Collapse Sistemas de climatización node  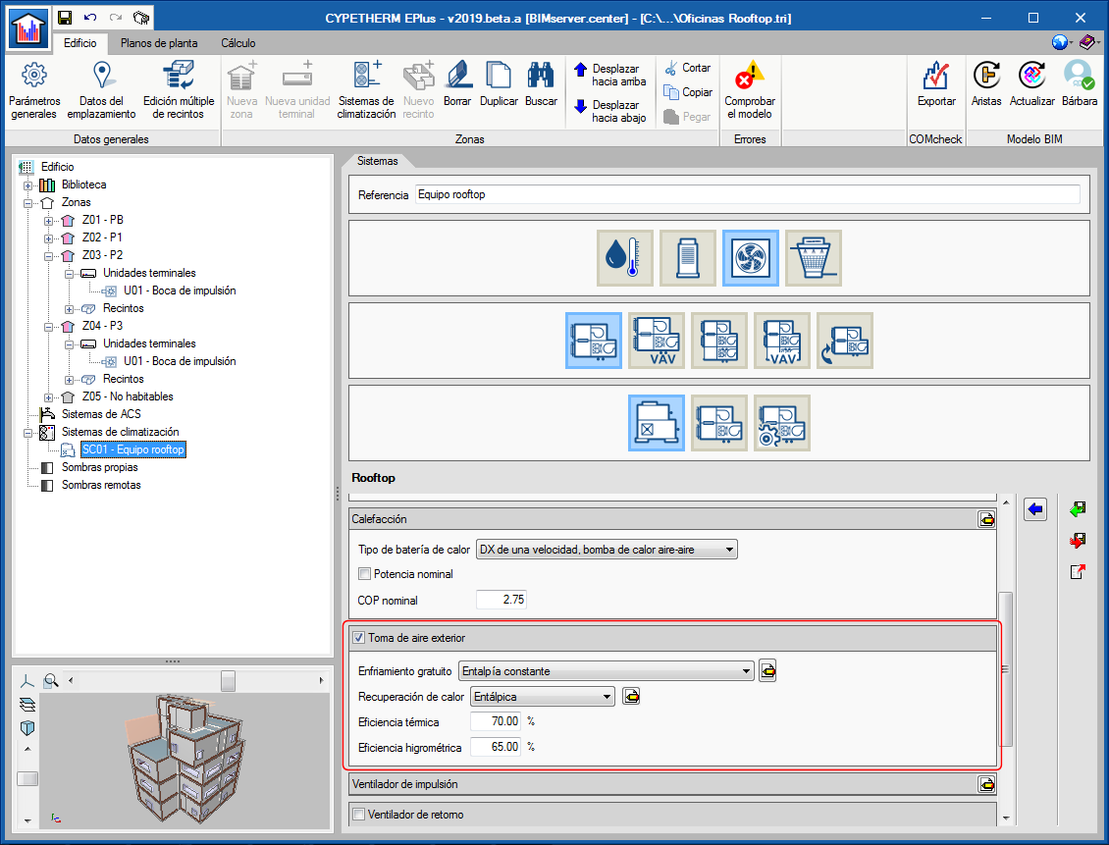coord(27,433)
